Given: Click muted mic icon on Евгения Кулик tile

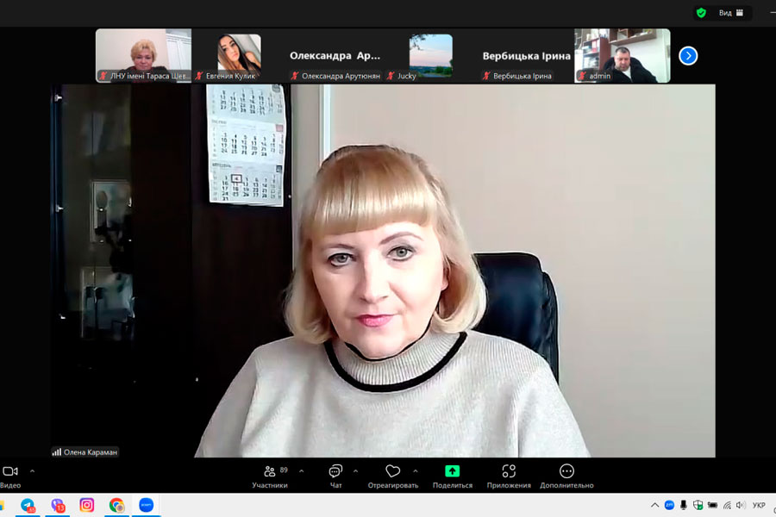Looking at the screenshot, I should [x=199, y=76].
